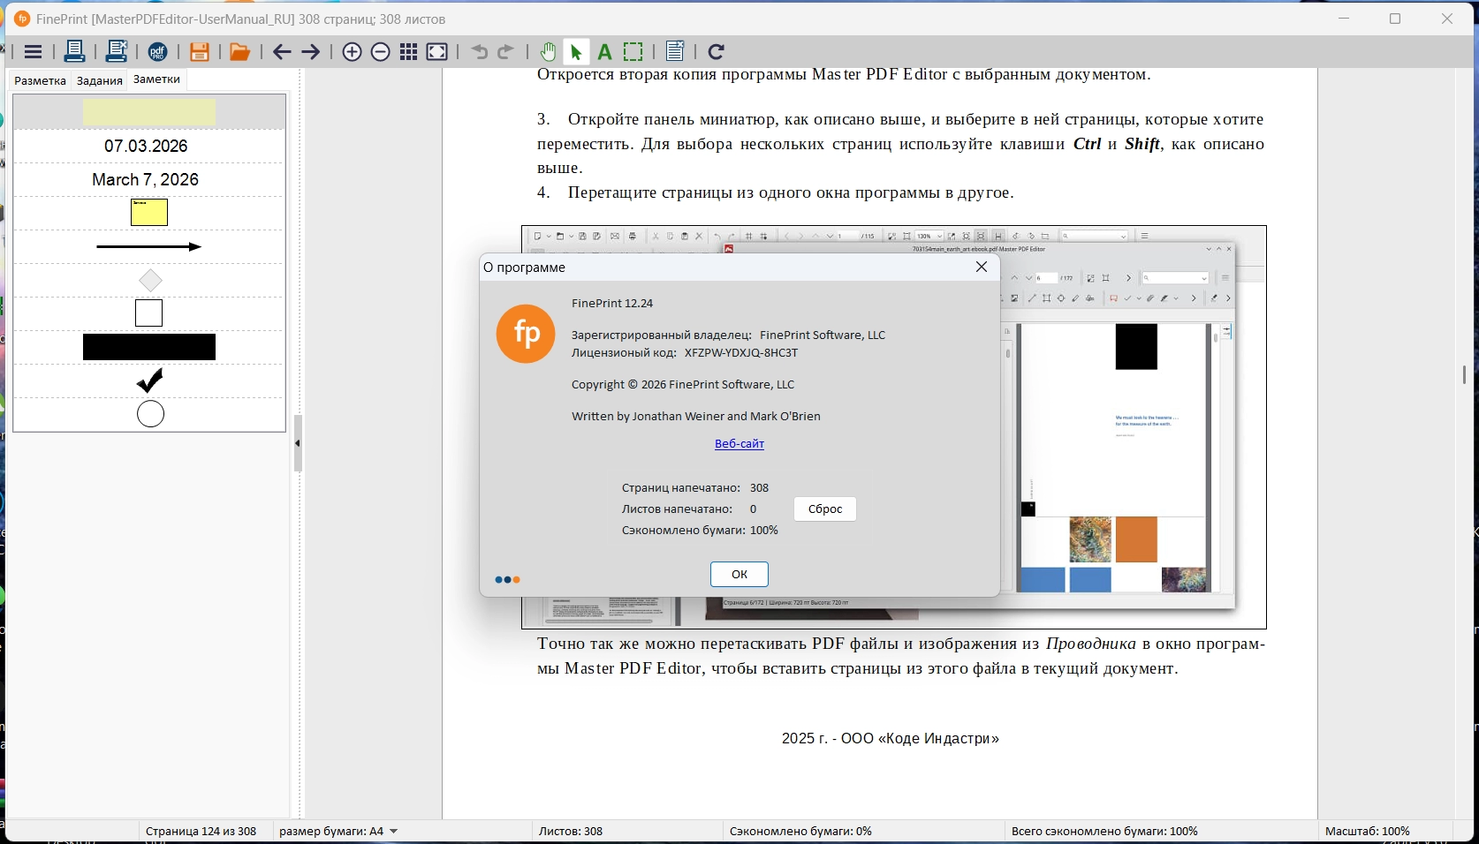Click the Print toolbar icon
1479x844 pixels.
75,52
